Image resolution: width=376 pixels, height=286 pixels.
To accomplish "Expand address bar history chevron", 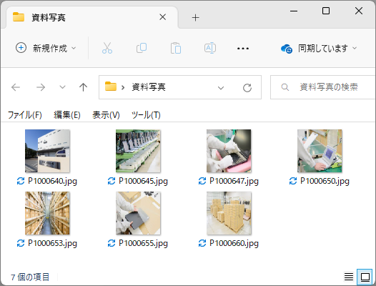I will [x=221, y=88].
